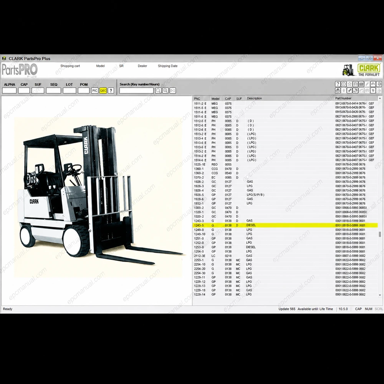Click the PartsPRO Plus logo

20,70
